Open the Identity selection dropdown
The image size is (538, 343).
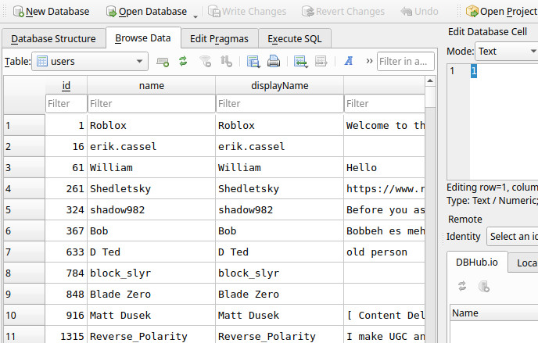click(x=512, y=237)
